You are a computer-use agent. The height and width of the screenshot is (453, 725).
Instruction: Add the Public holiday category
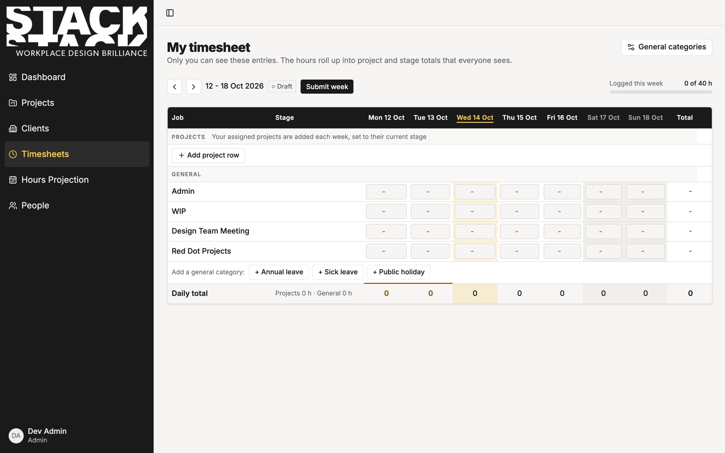tap(399, 272)
